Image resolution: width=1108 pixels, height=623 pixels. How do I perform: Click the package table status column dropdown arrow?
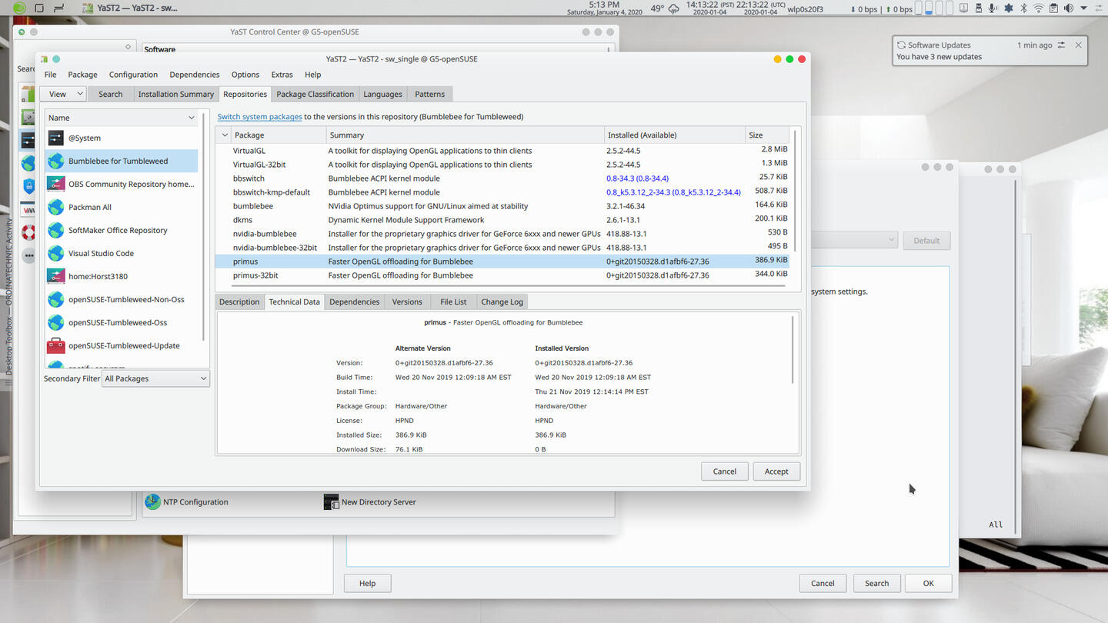pos(225,135)
